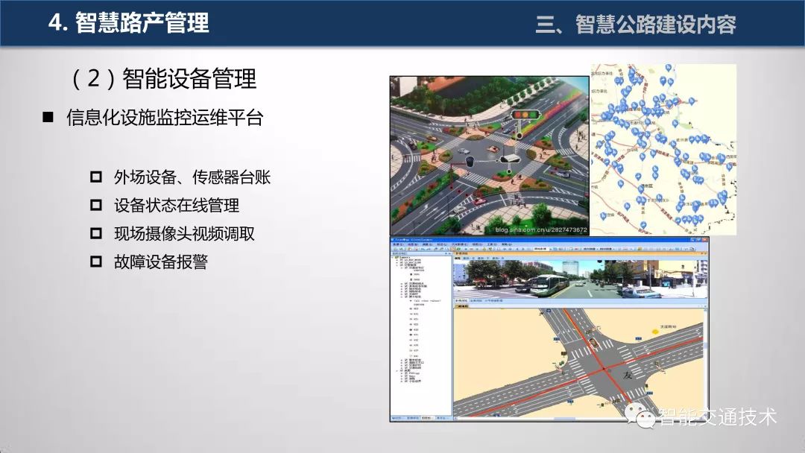Select the line '现场摄像头视频调取'
The image size is (805, 453).
point(184,233)
